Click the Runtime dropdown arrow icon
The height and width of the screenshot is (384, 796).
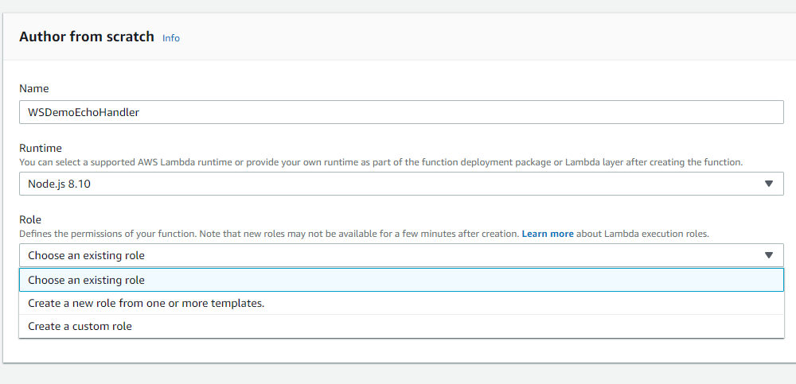click(x=768, y=184)
